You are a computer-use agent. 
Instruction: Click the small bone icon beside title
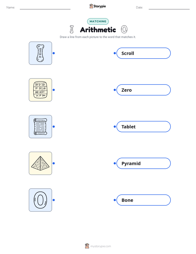[x=72, y=29]
